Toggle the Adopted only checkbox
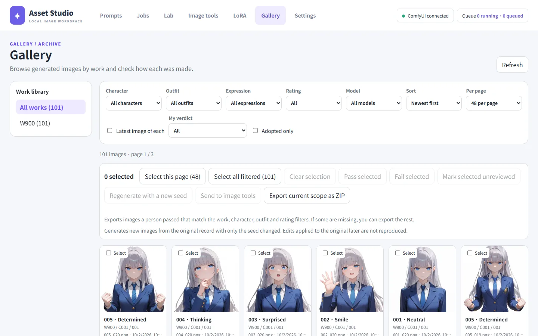Viewport: 538px width, 336px height. click(x=255, y=131)
